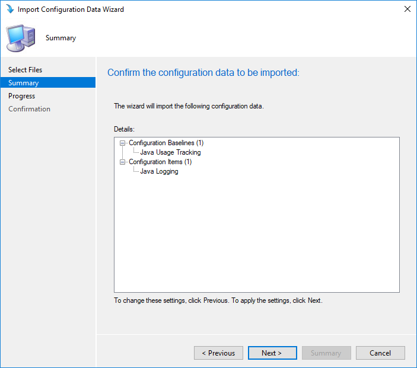
Task: Cancel the import wizard
Action: 380,353
